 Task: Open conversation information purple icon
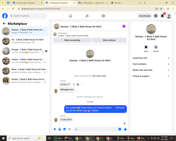pyautogui.click(x=124, y=26)
